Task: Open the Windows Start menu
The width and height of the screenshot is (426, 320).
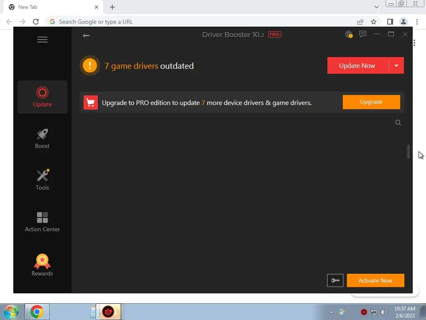Action: (x=11, y=312)
